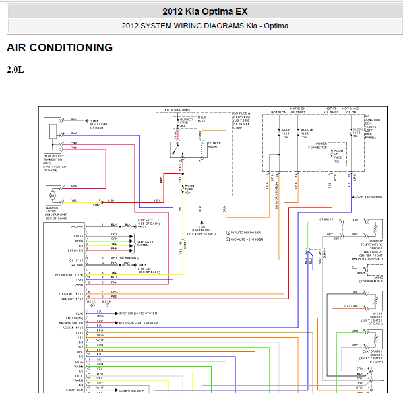Click the 'DEFOG F/B' pin label

pos(76,251)
